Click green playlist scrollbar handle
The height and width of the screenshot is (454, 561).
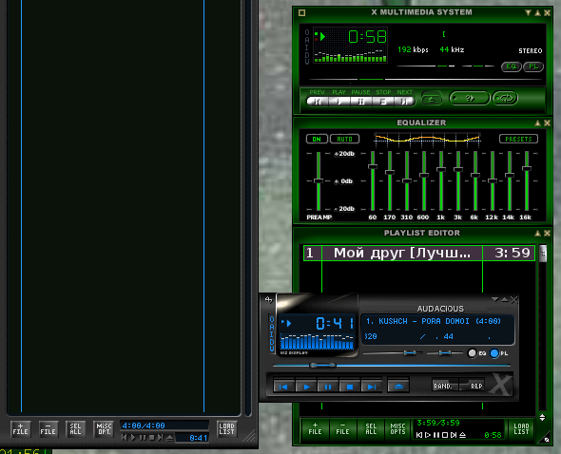pos(543,254)
